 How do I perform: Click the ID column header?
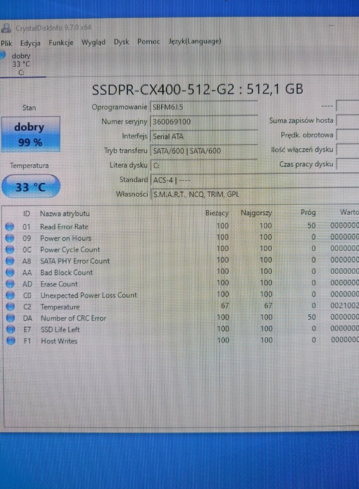(x=26, y=213)
